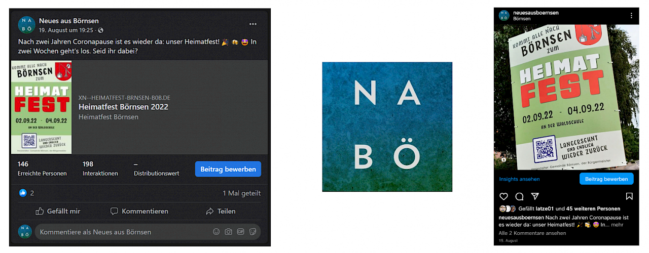Image resolution: width=649 pixels, height=253 pixels.
Task: Expand the caption with mehr
Action: coord(618,225)
